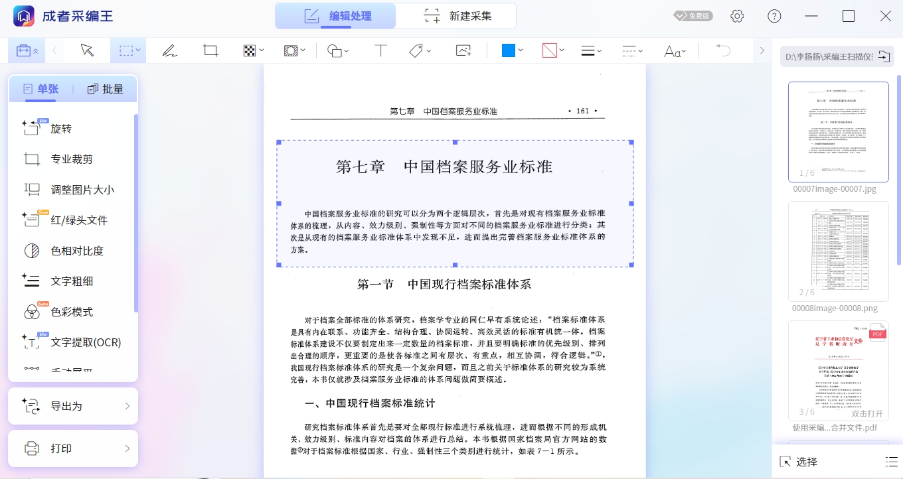Select the mosaic checkerboard tool

tap(249, 50)
